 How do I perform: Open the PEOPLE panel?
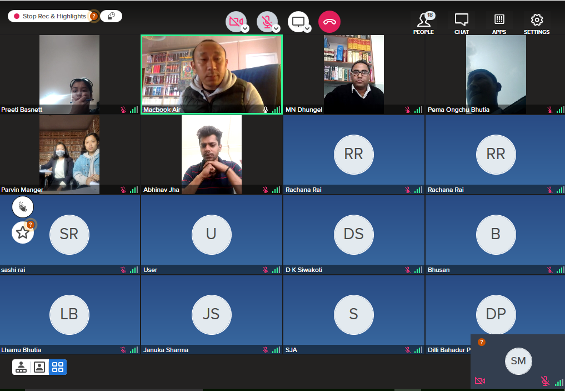click(424, 23)
